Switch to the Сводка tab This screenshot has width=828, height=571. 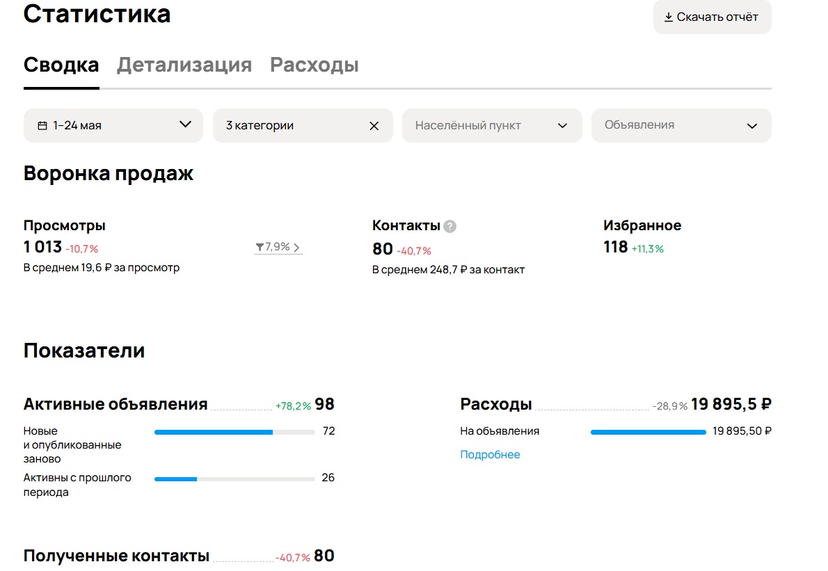click(x=61, y=65)
